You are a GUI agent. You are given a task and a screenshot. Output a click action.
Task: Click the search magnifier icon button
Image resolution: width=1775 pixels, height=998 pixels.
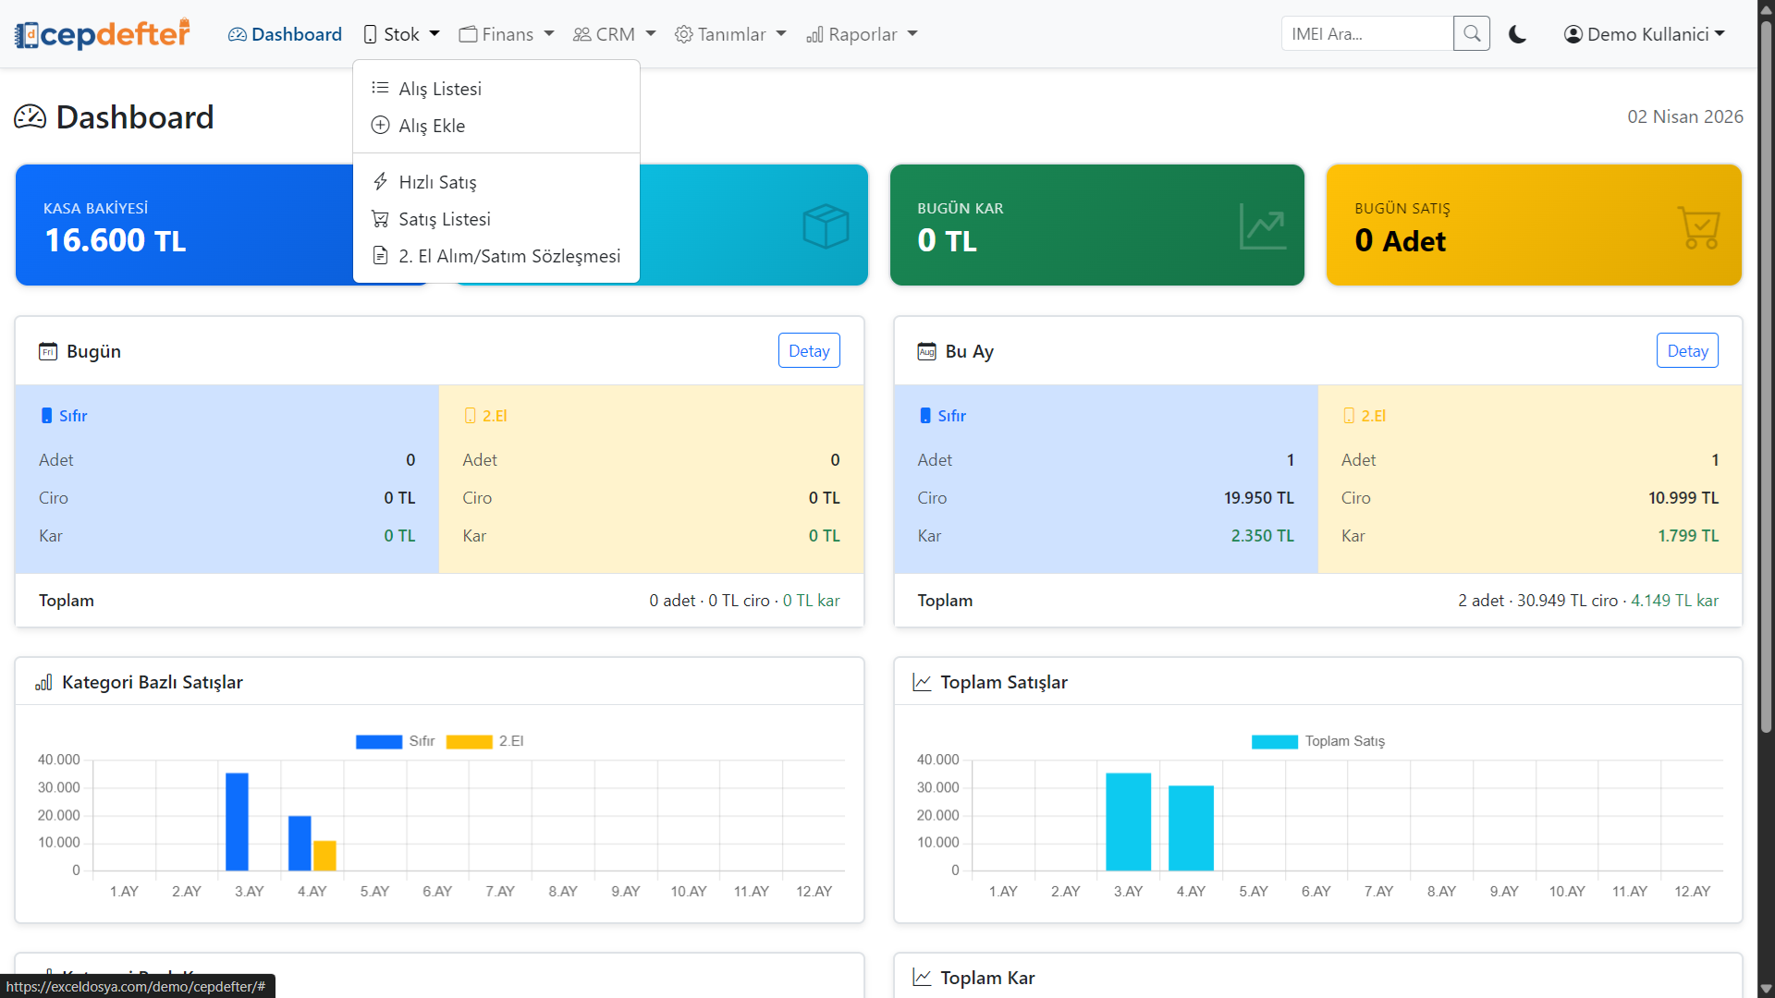[1471, 34]
